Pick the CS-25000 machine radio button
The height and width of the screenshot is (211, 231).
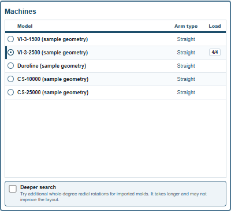click(10, 92)
